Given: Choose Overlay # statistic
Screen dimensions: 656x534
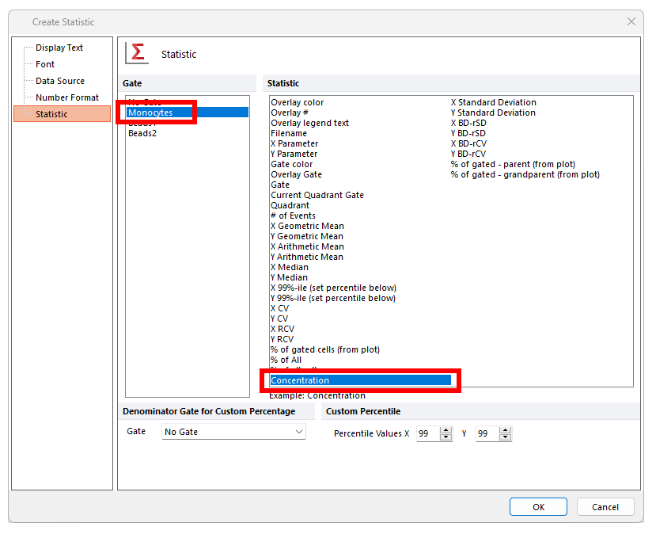Looking at the screenshot, I should 290,113.
